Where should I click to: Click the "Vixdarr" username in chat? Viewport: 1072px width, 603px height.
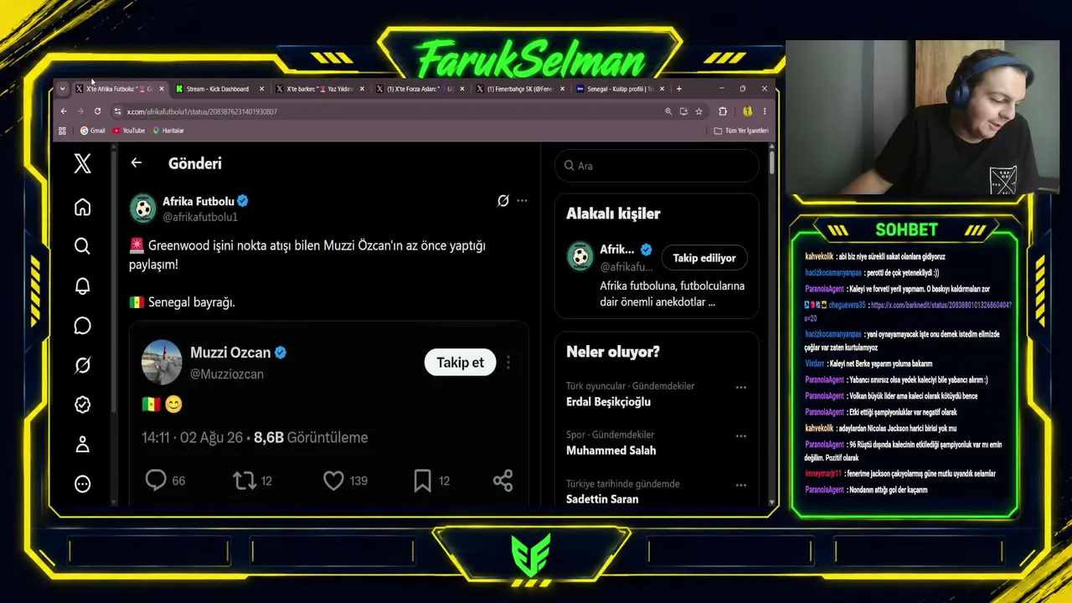point(815,363)
